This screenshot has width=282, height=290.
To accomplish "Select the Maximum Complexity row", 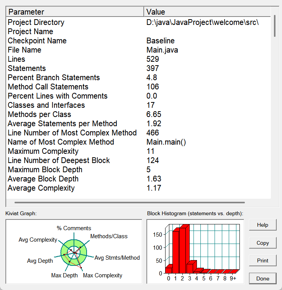I will click(x=138, y=151).
